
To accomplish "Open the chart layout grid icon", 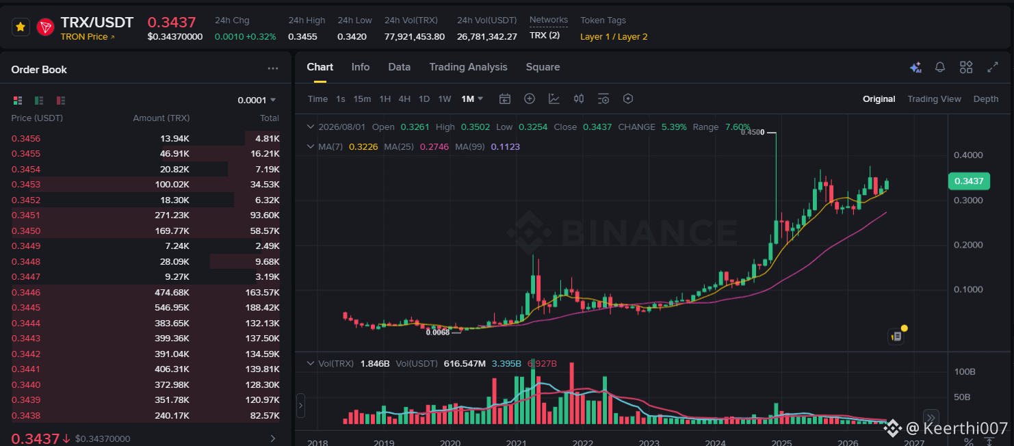I will pyautogui.click(x=966, y=67).
